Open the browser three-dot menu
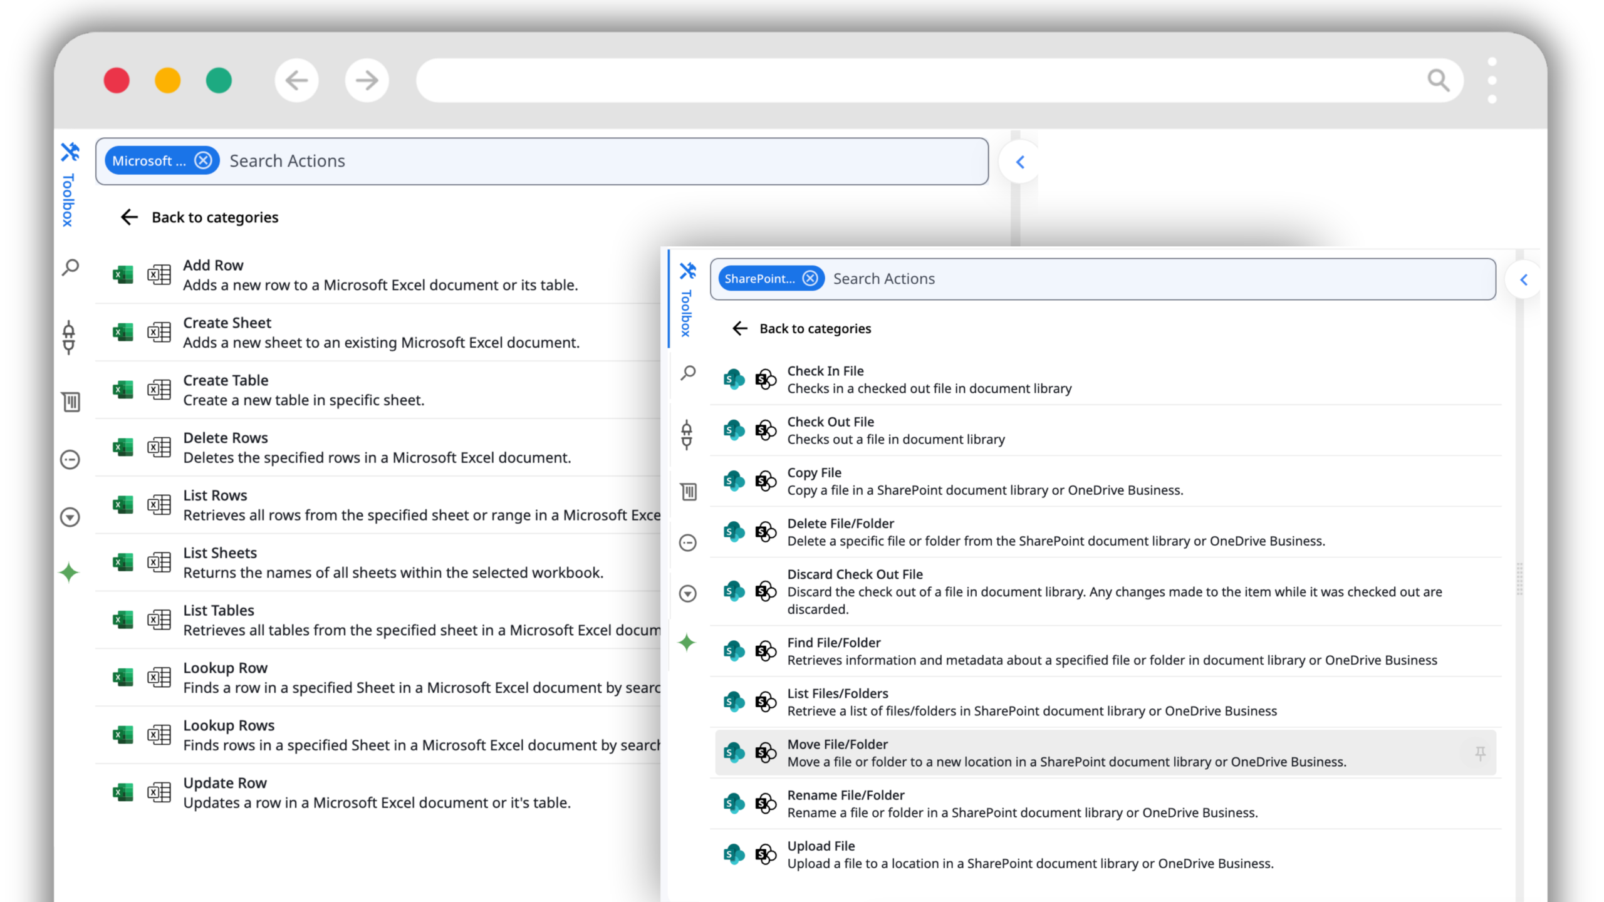The height and width of the screenshot is (902, 1604). 1492,80
